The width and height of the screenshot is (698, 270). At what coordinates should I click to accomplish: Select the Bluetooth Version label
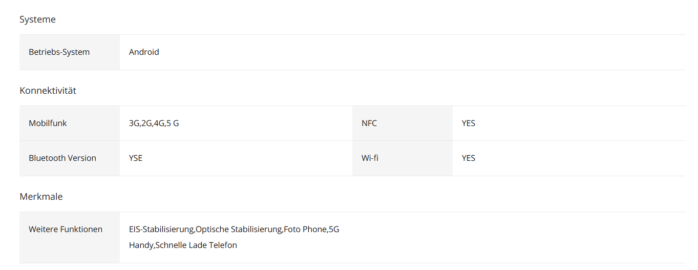tap(62, 158)
